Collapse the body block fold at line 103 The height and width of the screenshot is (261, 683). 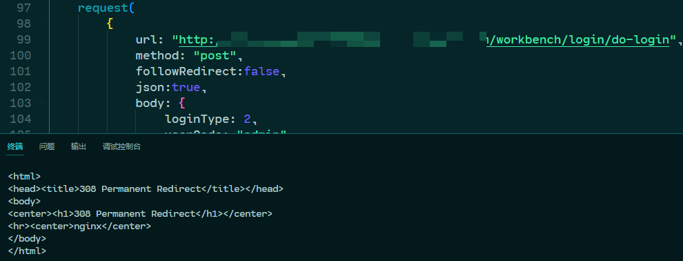[41, 103]
